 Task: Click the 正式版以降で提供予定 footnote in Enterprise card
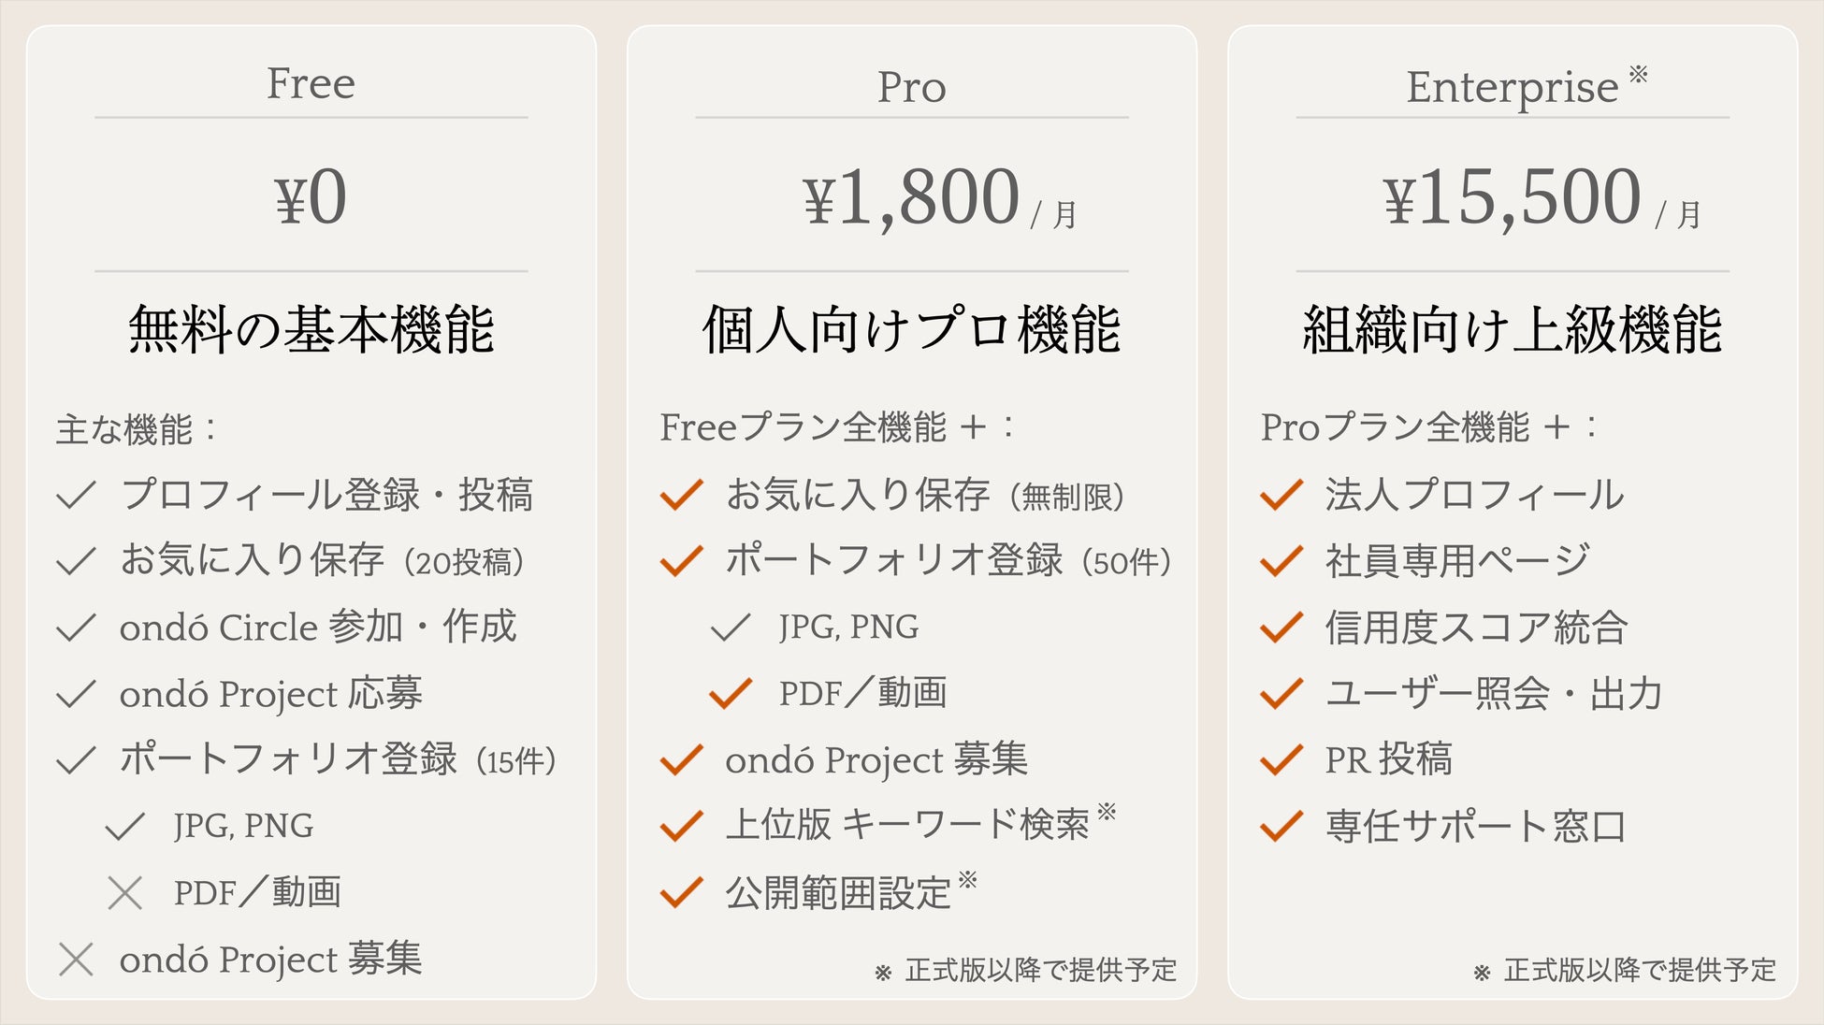pos(1638,971)
